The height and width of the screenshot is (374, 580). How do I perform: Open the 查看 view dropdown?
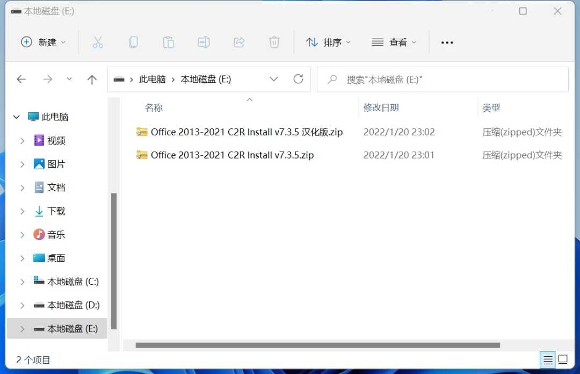(394, 42)
